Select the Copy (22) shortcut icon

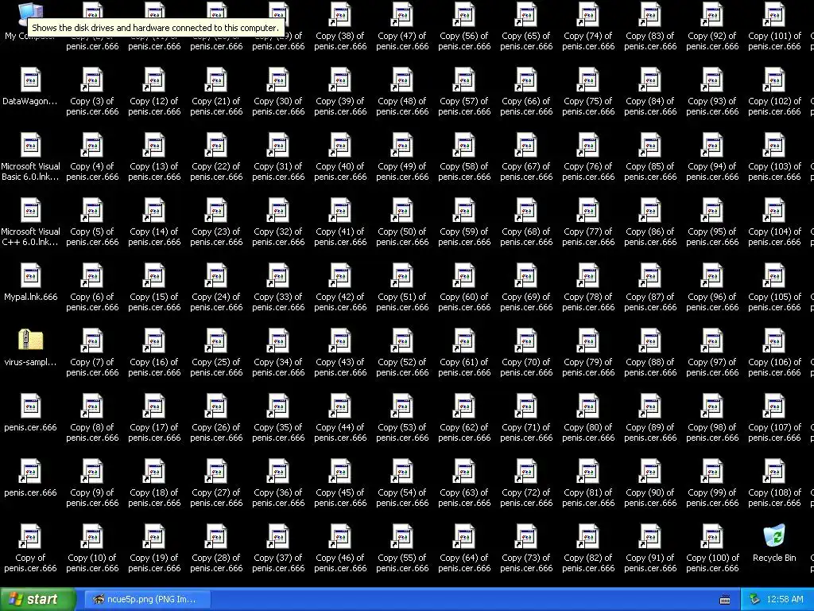coord(216,146)
